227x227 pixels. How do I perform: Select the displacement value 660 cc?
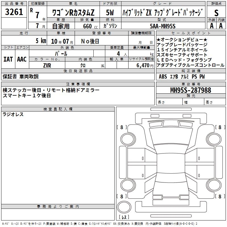pos(90,26)
